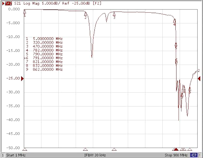The width and height of the screenshot is (203, 158).
Task: Click marker 2 triangle on the trace
Action: (x=86, y=14)
